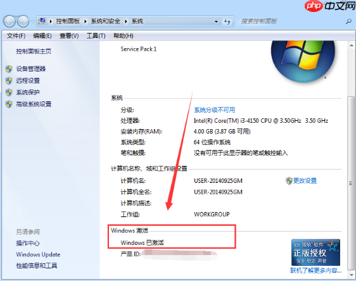Click the shield icon beside 更改设置

289,181
